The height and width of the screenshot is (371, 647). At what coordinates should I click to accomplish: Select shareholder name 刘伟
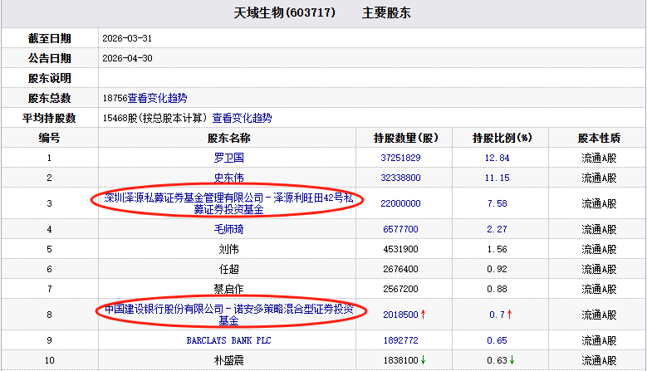click(228, 249)
